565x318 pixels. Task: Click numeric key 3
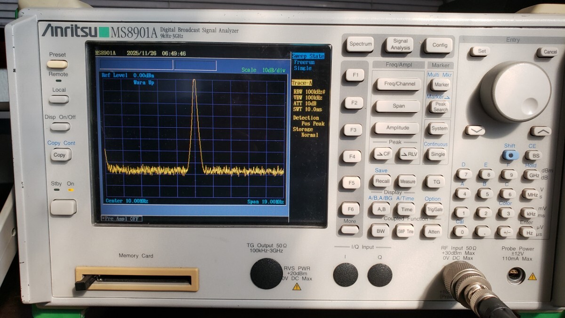506,212
